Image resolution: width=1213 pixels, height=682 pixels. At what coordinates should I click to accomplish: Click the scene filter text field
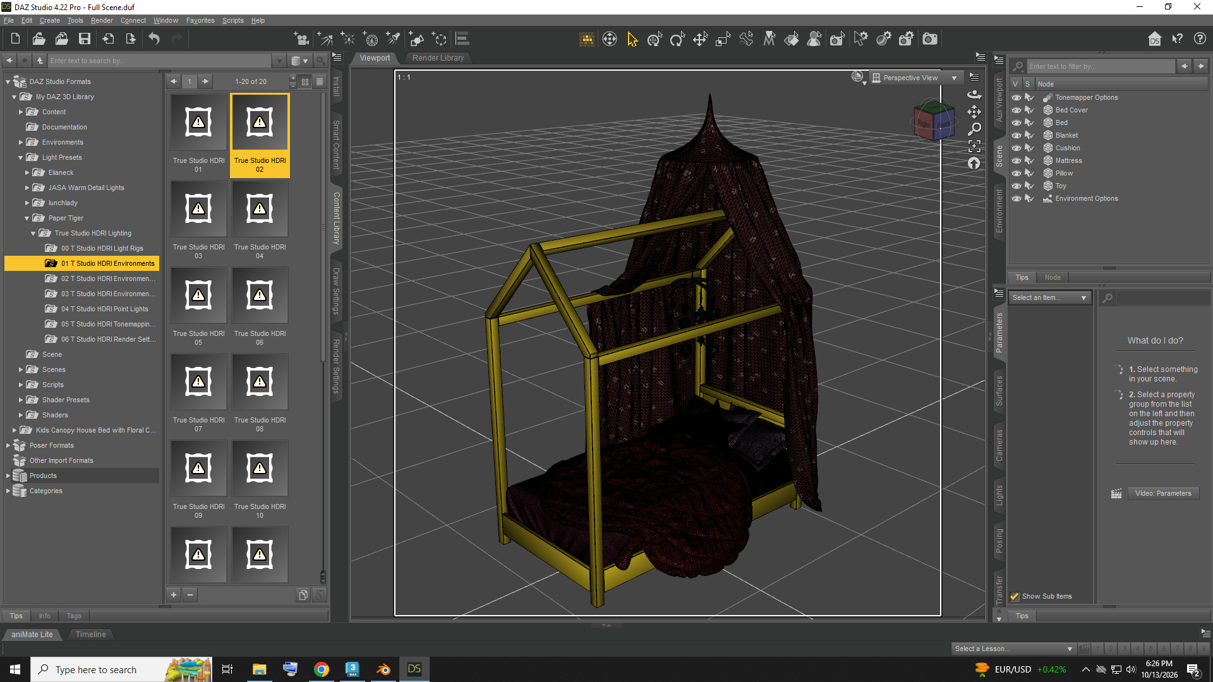click(x=1101, y=66)
